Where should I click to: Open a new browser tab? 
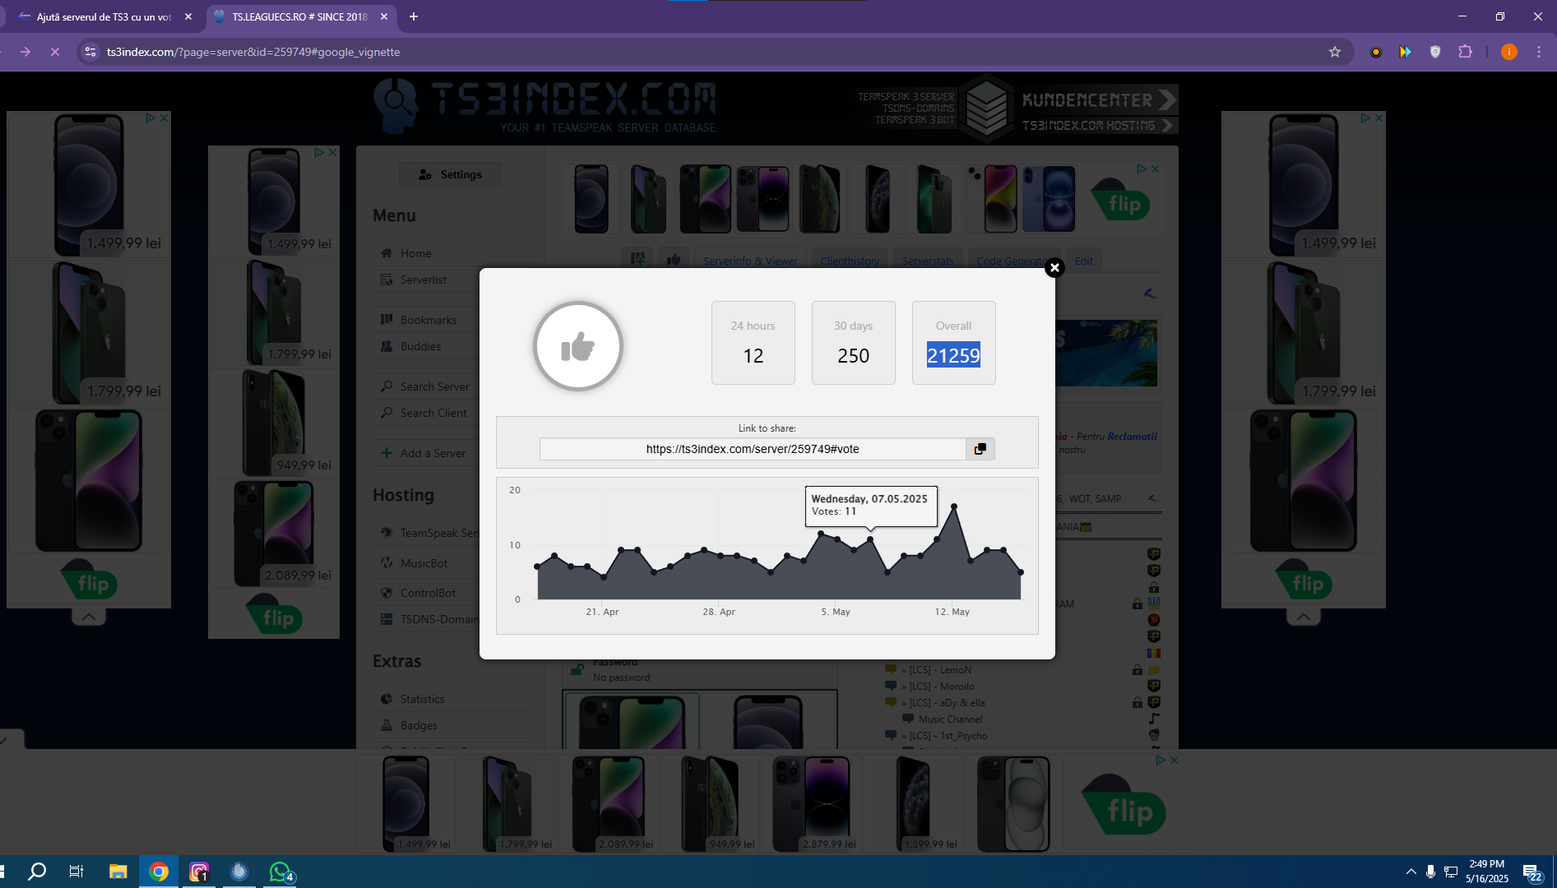(x=414, y=16)
